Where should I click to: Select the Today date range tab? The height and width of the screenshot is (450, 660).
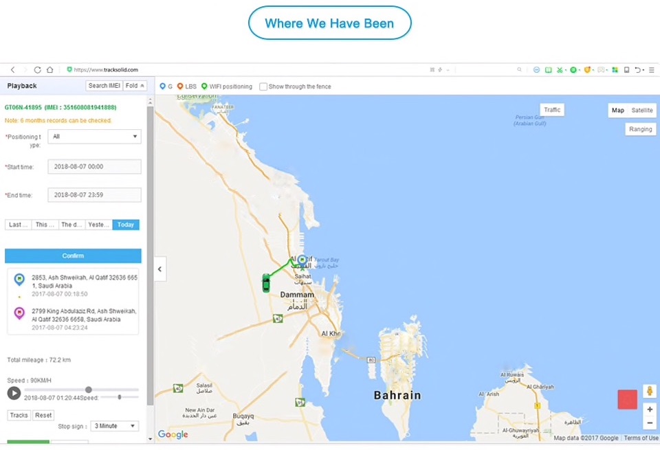(126, 225)
